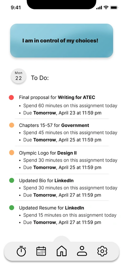The height and width of the screenshot is (267, 123).
Task: Select the Mon 22 date badge
Action: pyautogui.click(x=18, y=76)
